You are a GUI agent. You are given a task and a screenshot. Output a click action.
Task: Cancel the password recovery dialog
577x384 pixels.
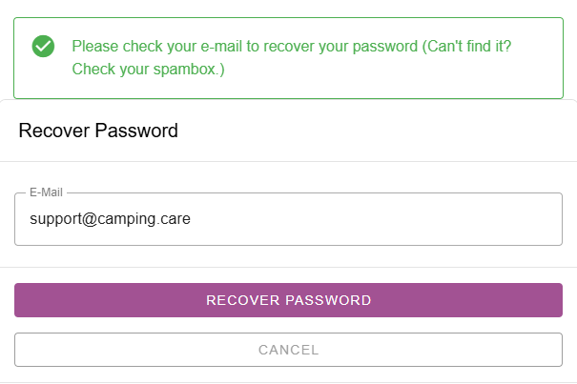click(288, 350)
